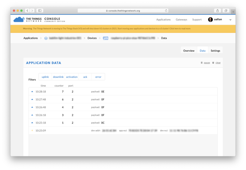Select the Data tab

(203, 51)
